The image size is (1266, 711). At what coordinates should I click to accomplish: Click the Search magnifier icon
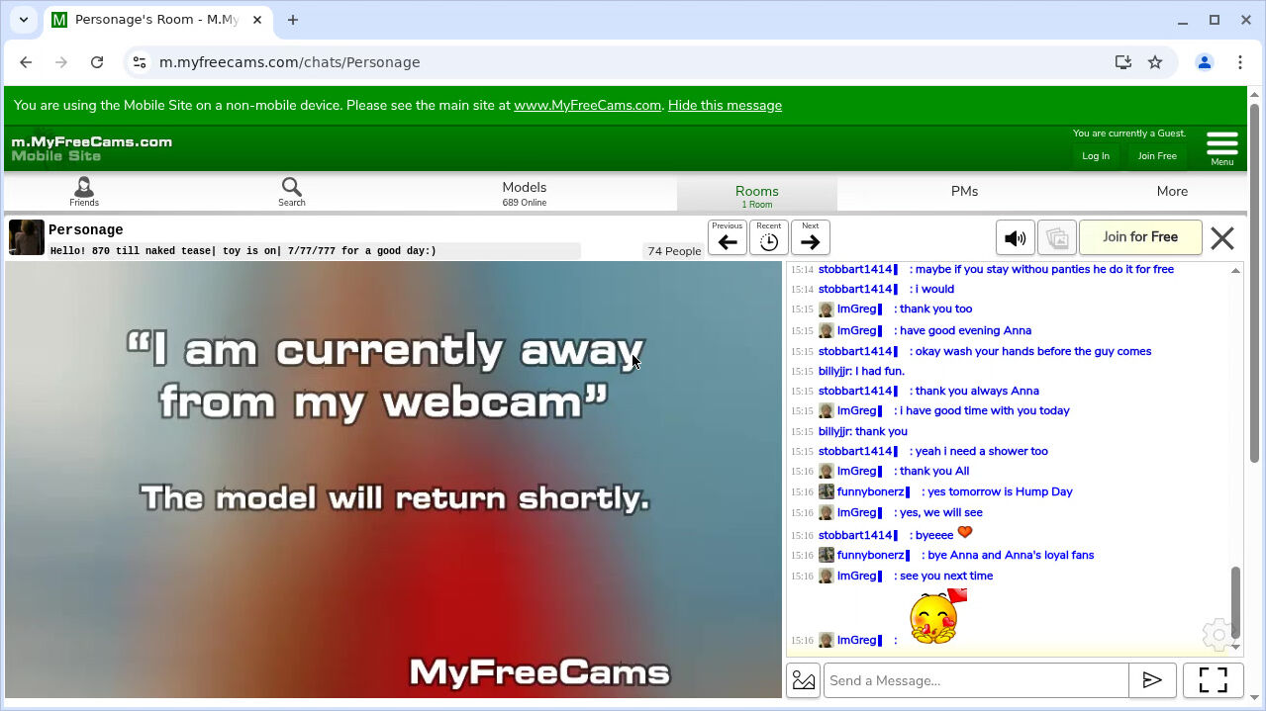pos(291,191)
